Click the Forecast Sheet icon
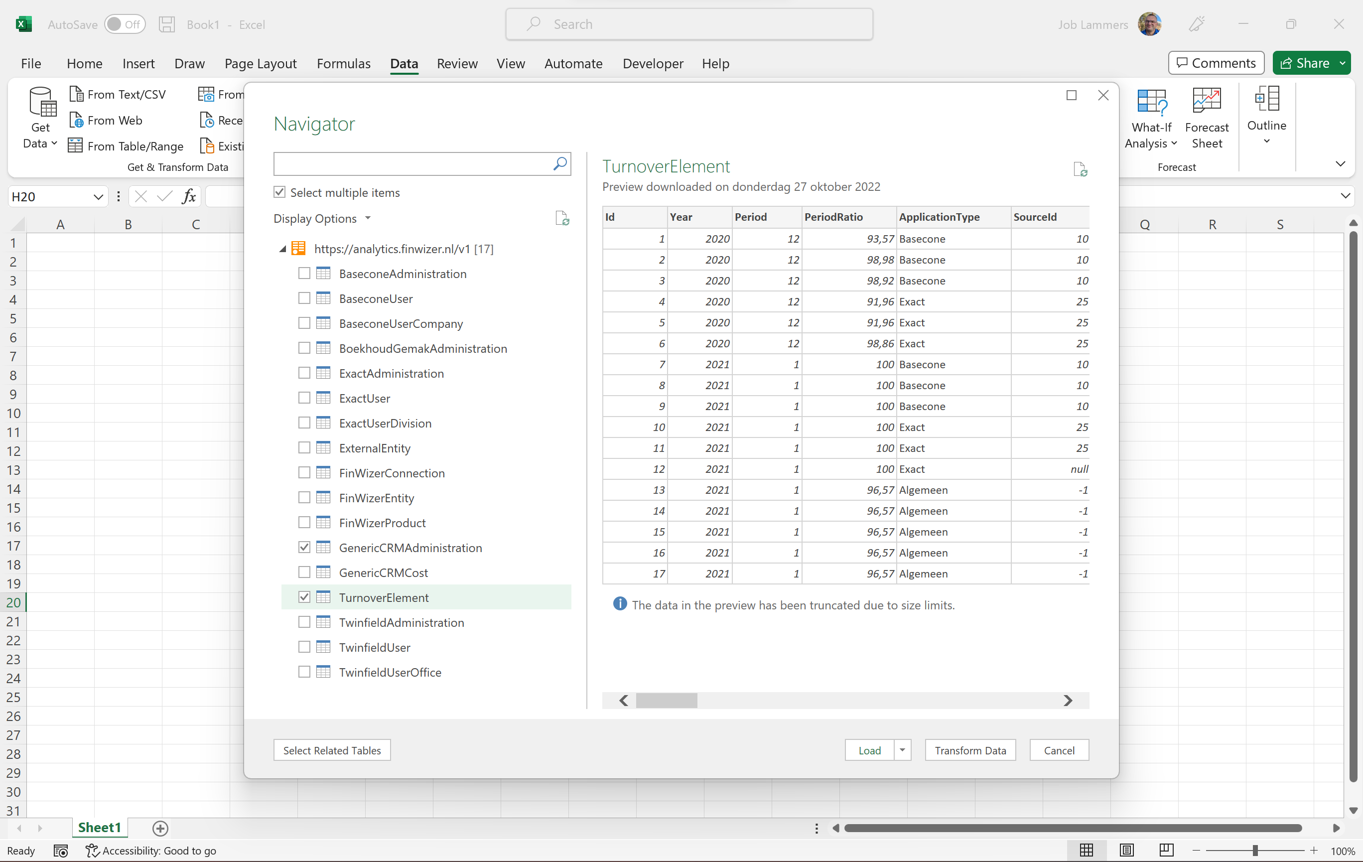The height and width of the screenshot is (862, 1363). [1206, 101]
